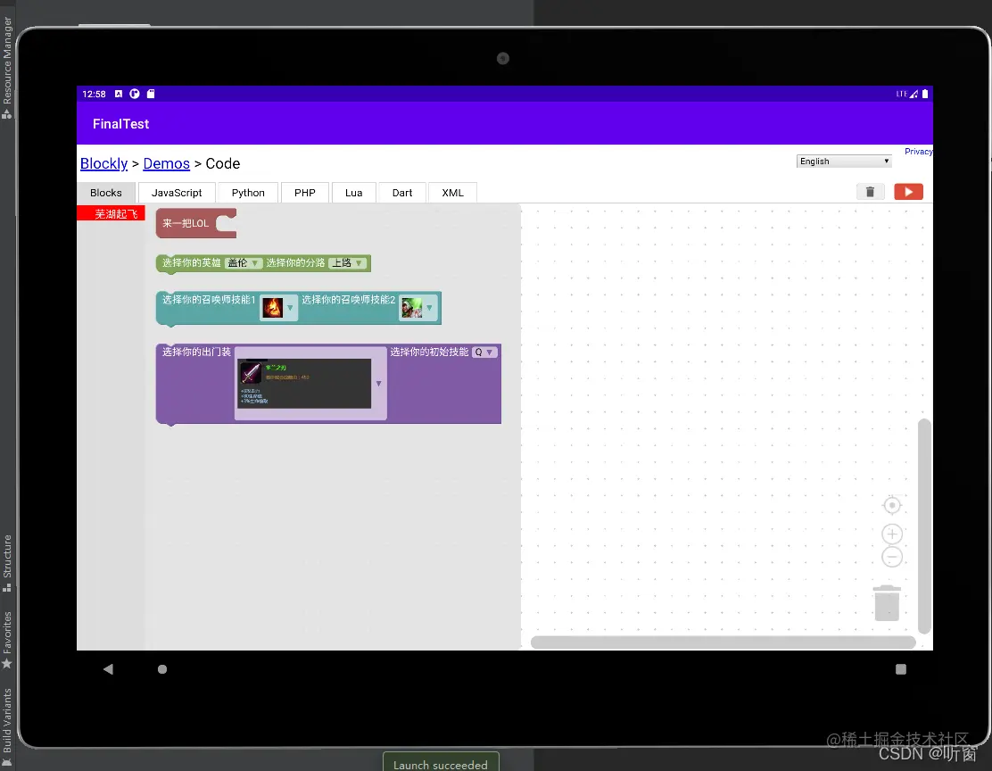Click the Demos breadcrumb link
The height and width of the screenshot is (771, 992).
pyautogui.click(x=167, y=163)
